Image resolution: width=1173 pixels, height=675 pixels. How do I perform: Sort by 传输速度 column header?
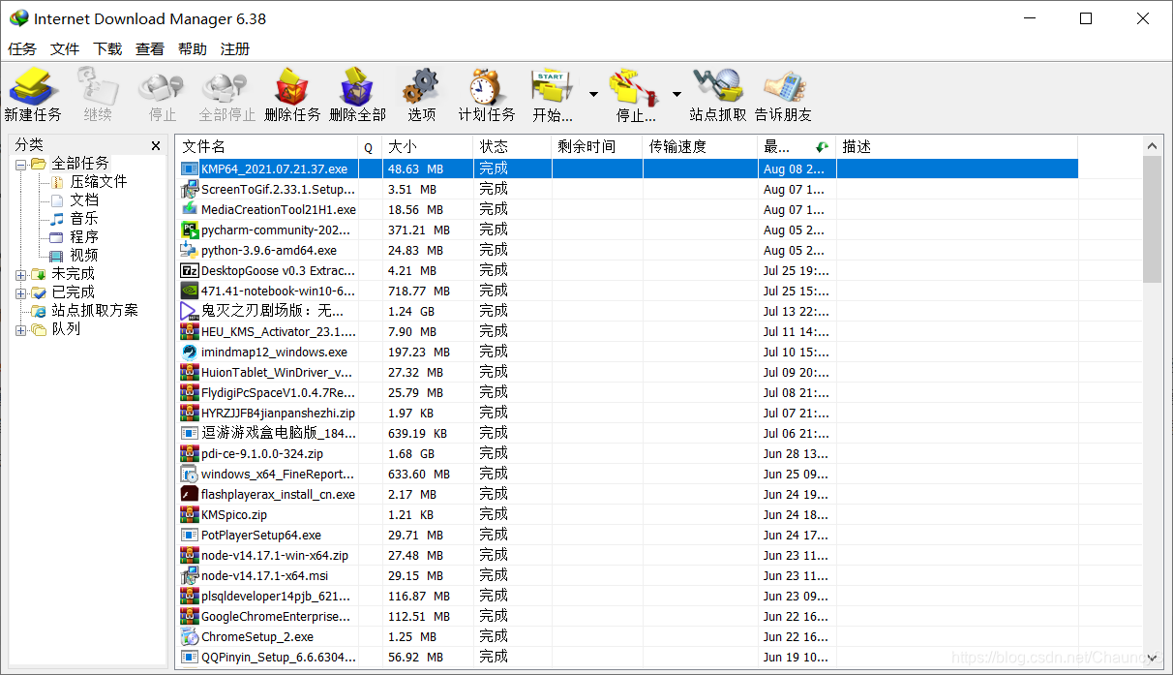(700, 146)
